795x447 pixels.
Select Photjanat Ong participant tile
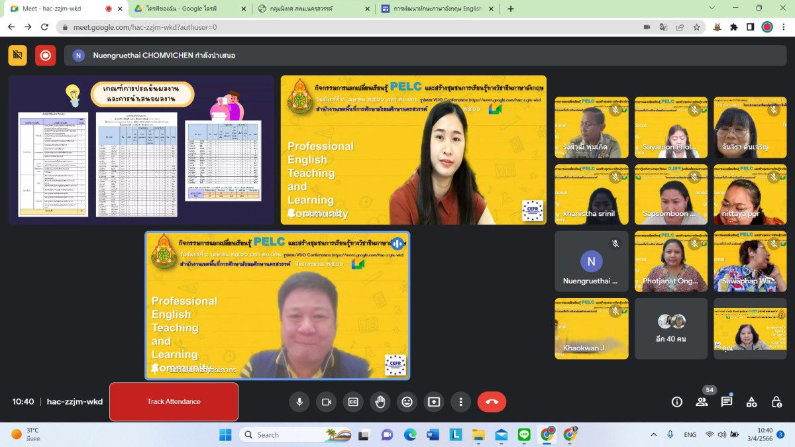671,262
